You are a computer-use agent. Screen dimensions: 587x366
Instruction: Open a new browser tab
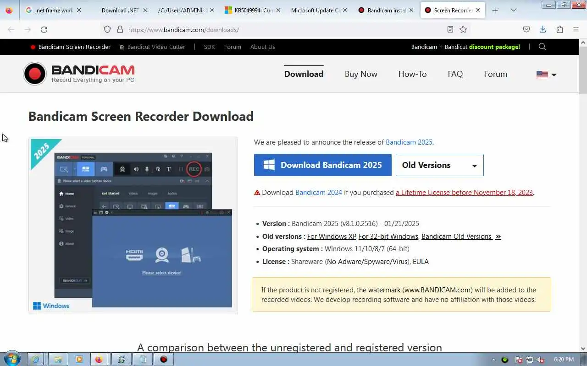(495, 10)
